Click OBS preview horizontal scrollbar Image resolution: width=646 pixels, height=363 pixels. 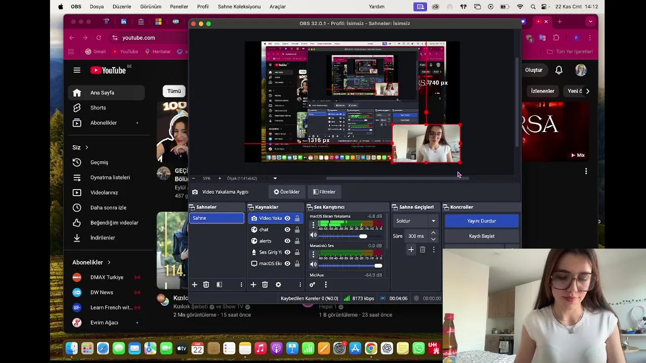click(x=397, y=178)
